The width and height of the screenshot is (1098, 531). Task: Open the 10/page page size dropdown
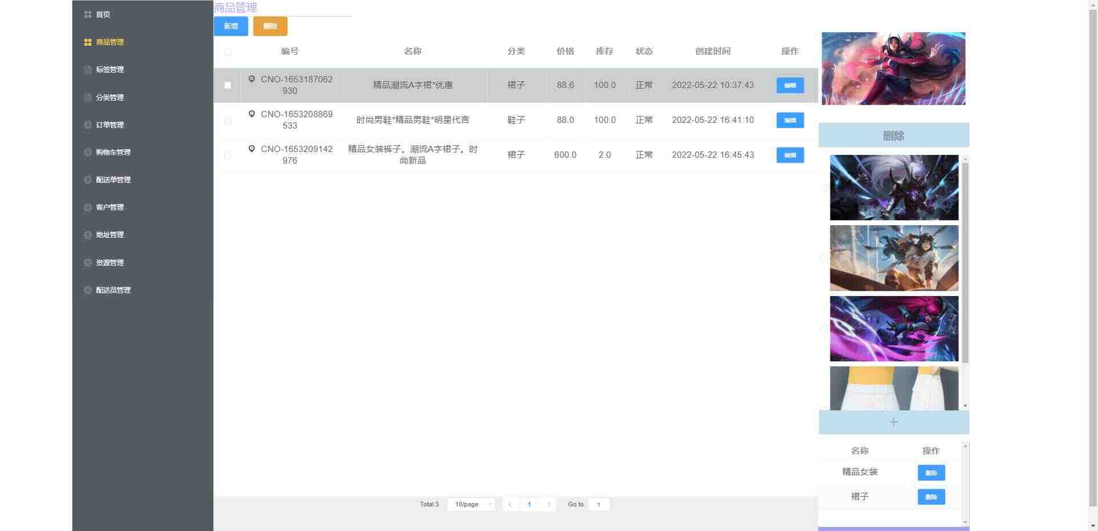pyautogui.click(x=471, y=504)
